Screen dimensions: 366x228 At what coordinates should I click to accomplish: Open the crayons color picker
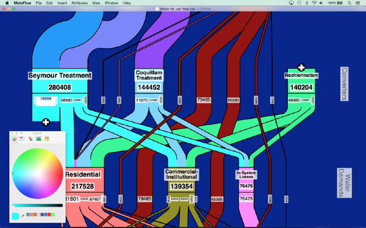(47, 139)
